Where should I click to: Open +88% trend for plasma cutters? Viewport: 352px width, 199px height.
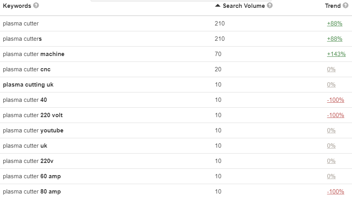pyautogui.click(x=334, y=39)
